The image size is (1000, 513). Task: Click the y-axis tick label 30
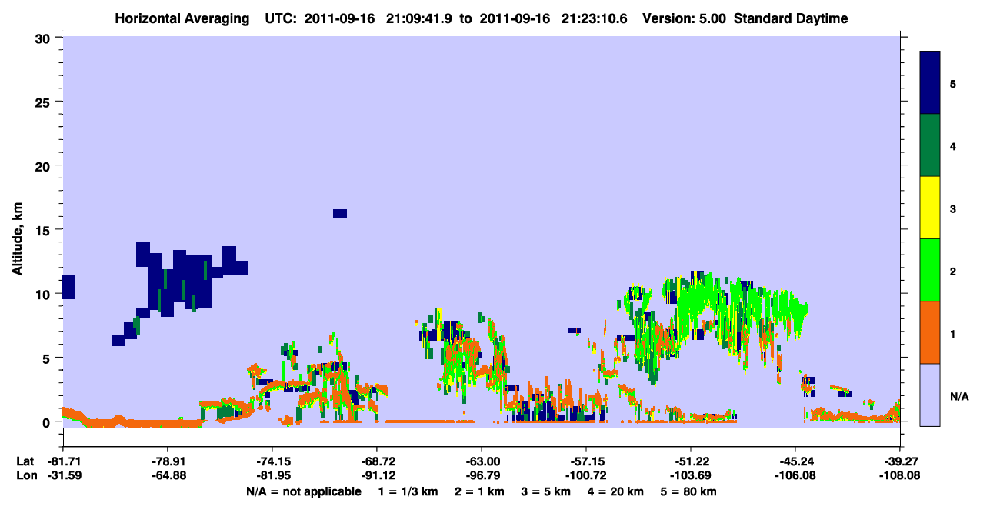[45, 38]
